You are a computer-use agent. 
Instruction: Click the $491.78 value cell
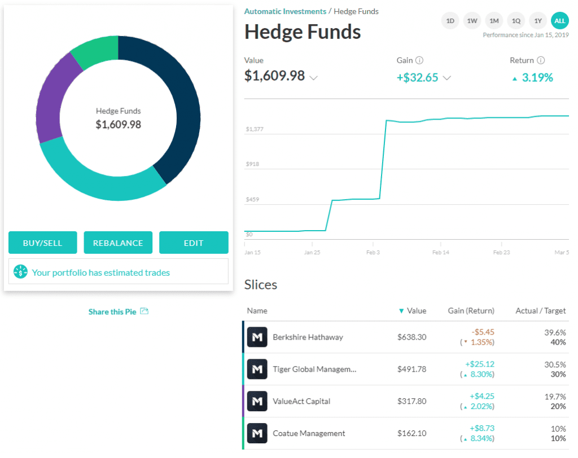tap(411, 369)
